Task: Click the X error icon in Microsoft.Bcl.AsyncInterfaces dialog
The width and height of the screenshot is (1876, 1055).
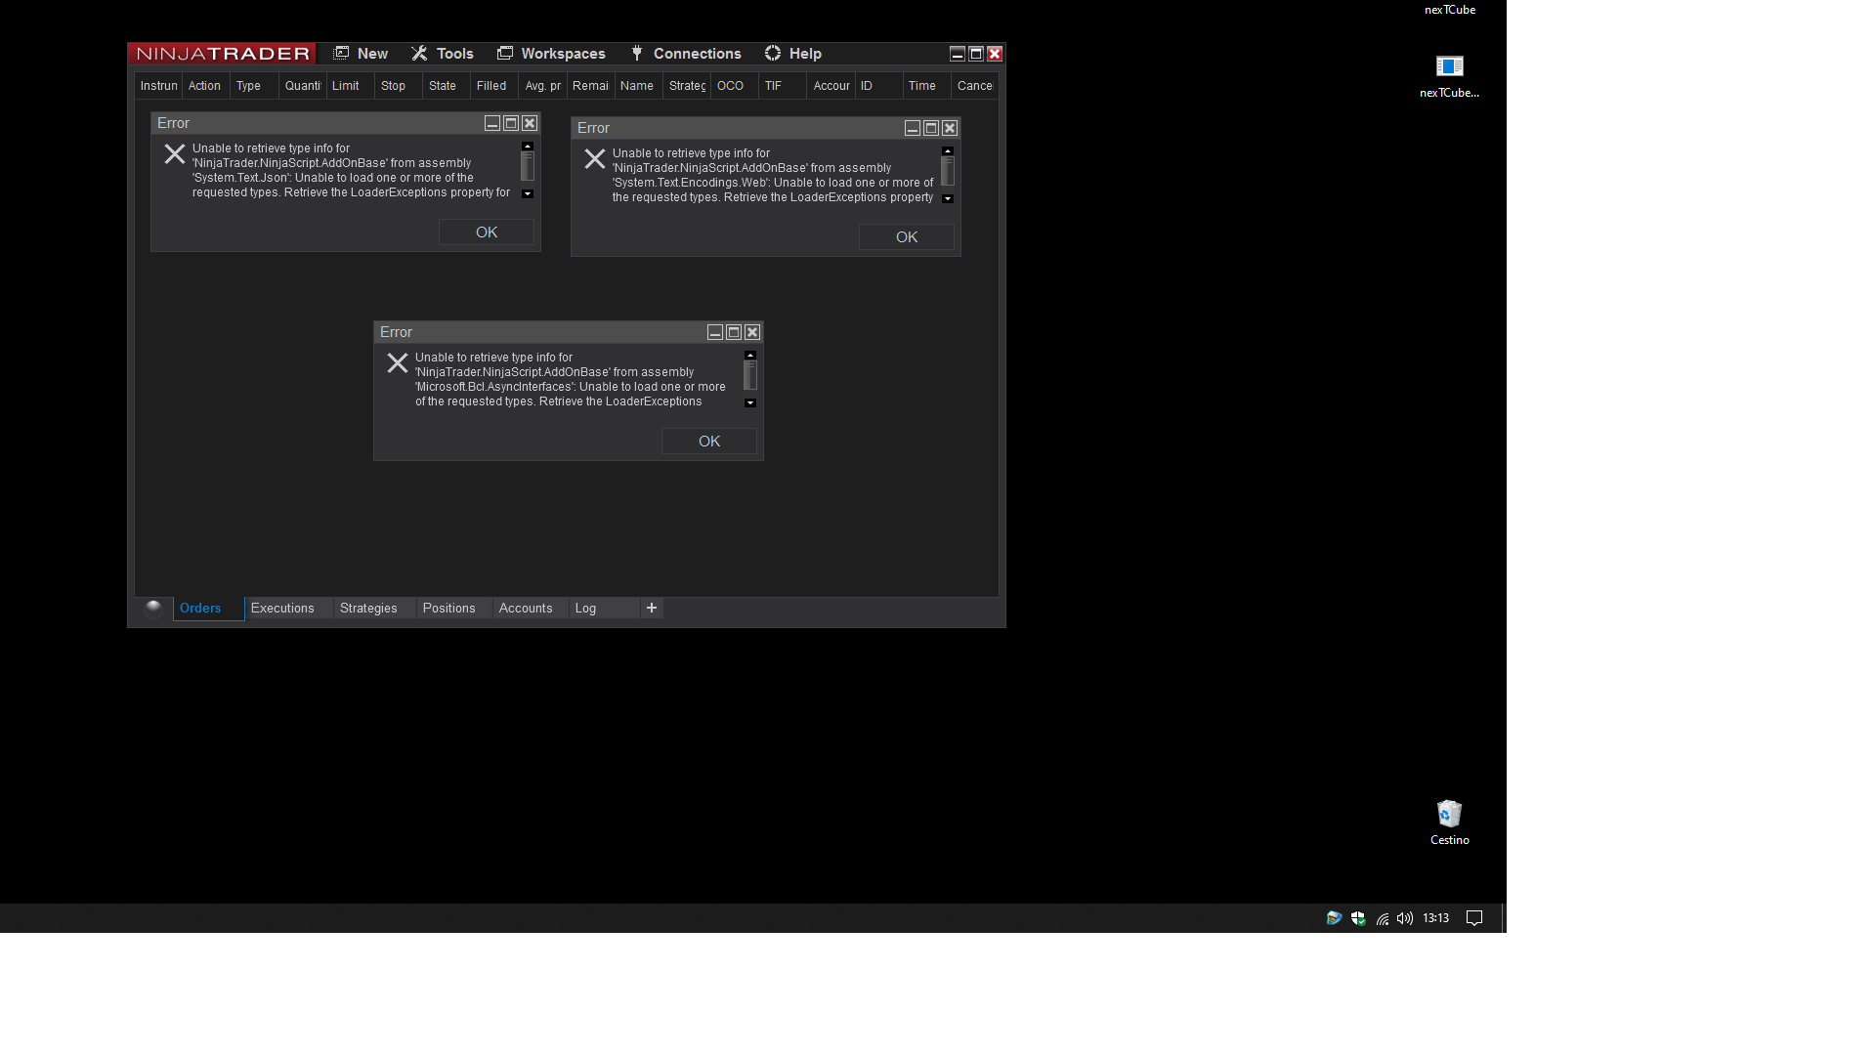Action: point(398,363)
